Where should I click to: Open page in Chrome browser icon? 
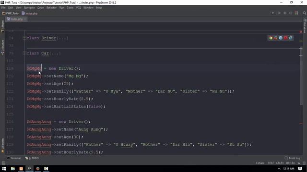(271, 38)
